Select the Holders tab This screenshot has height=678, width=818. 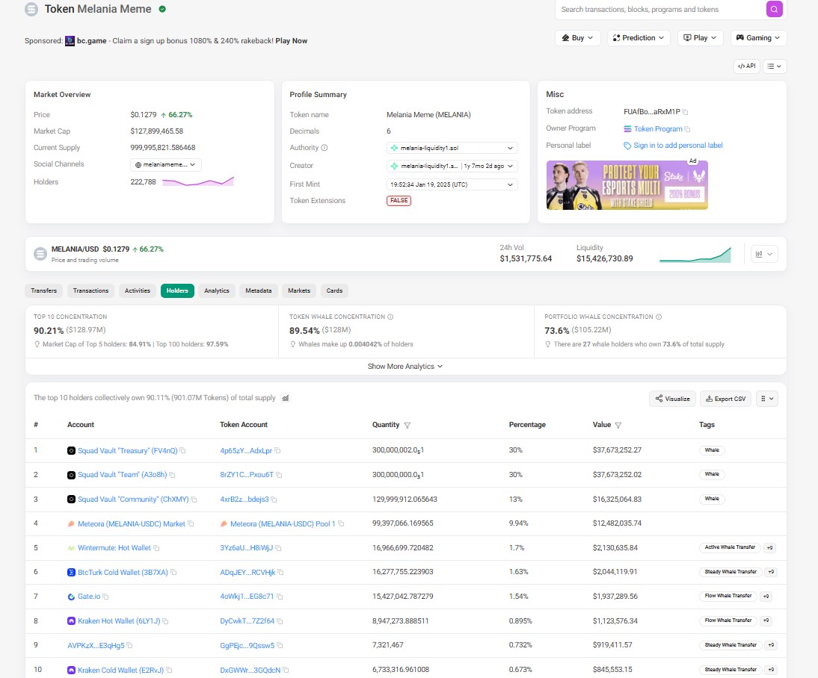point(177,290)
